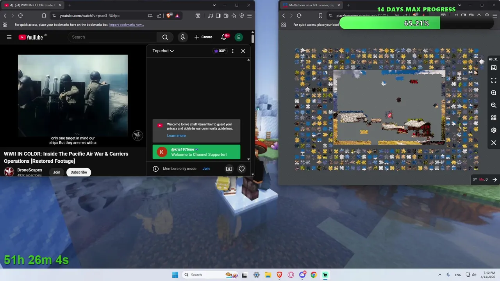500x281 pixels.
Task: Start voice search with microphone icon
Action: 182,37
